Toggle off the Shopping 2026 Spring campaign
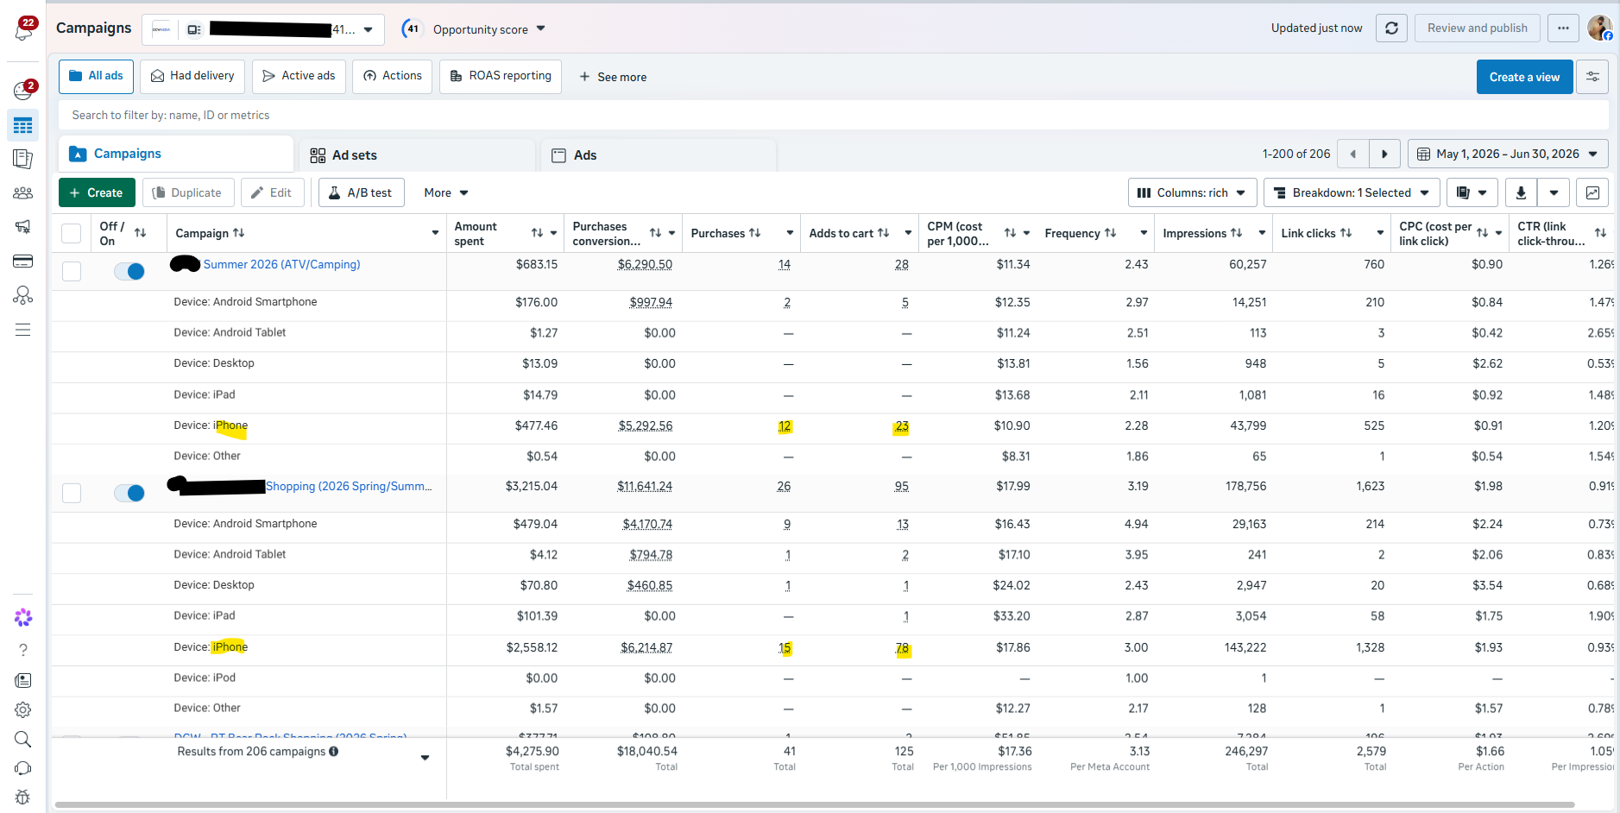This screenshot has width=1620, height=813. pos(129,493)
